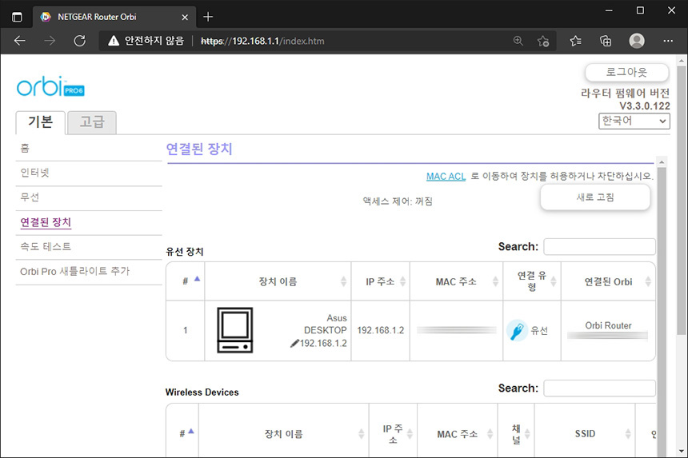Open the tab actions menu icon

[x=17, y=17]
